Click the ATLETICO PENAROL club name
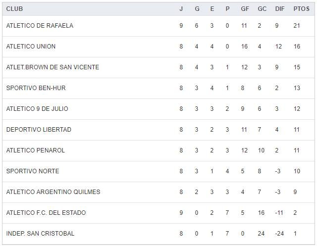317x247 pixels. coord(36,150)
